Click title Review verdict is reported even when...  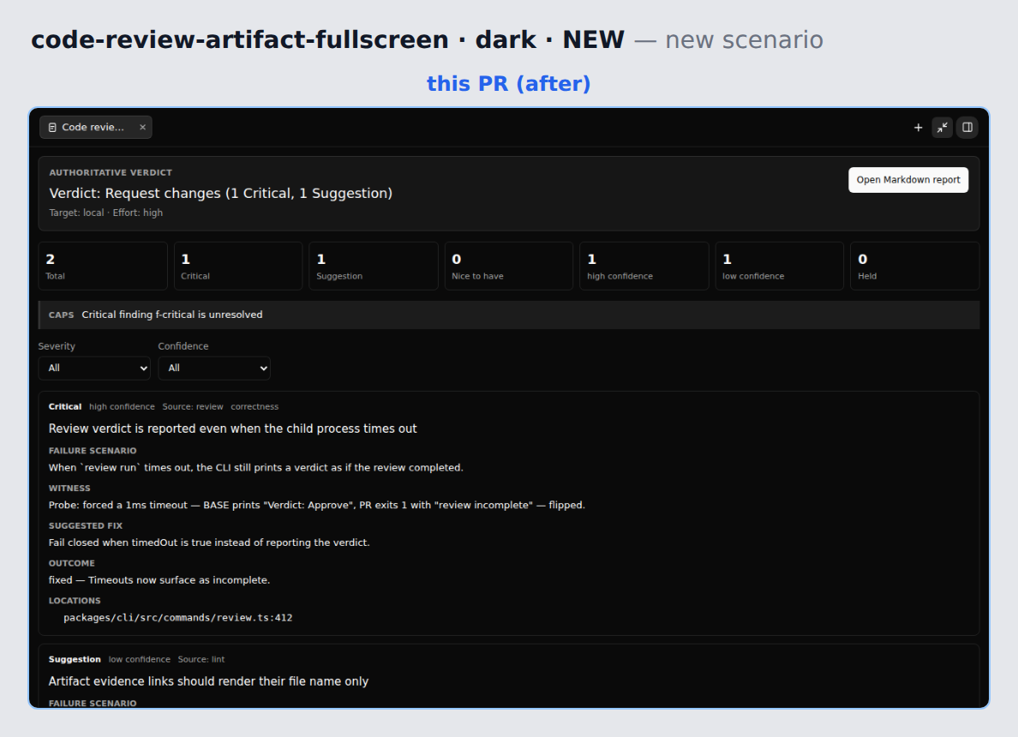(x=232, y=428)
